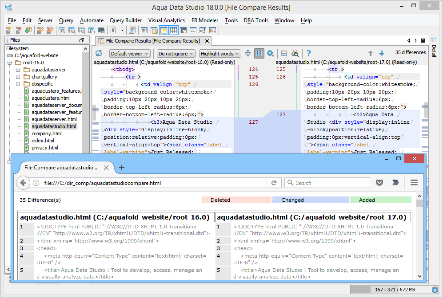This screenshot has height=298, width=443.
Task: Go to previous difference with up arrow
Action: point(371,53)
